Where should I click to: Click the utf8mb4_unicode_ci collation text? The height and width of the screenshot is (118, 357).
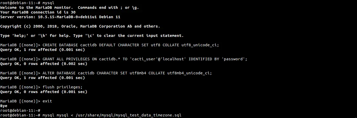tap(189, 73)
